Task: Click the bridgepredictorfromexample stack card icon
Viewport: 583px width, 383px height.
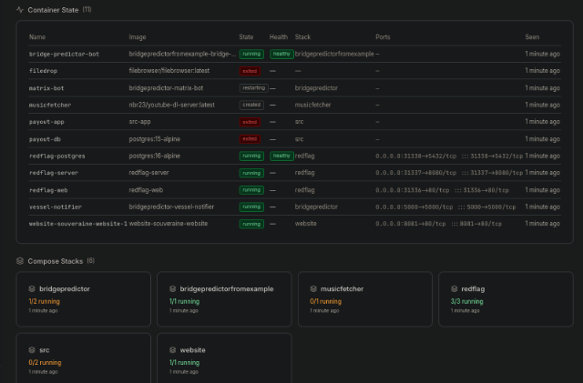Action: point(172,288)
